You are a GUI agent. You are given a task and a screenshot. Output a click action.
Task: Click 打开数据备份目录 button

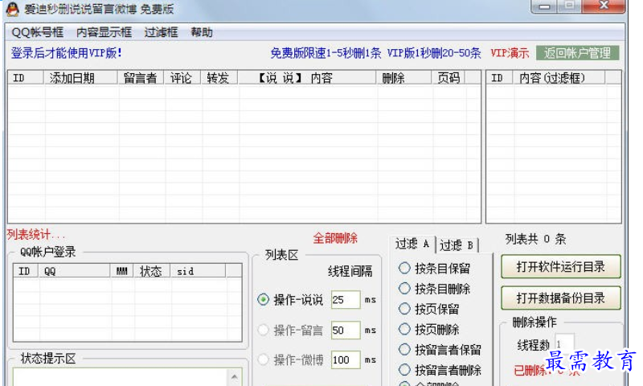pyautogui.click(x=560, y=298)
